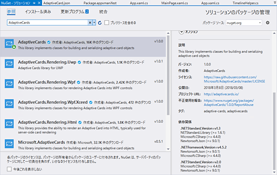This screenshot has width=277, height=175.
Task: Click the NETStandard.Library (>= 1.6.1) dependency
Action: (203, 132)
